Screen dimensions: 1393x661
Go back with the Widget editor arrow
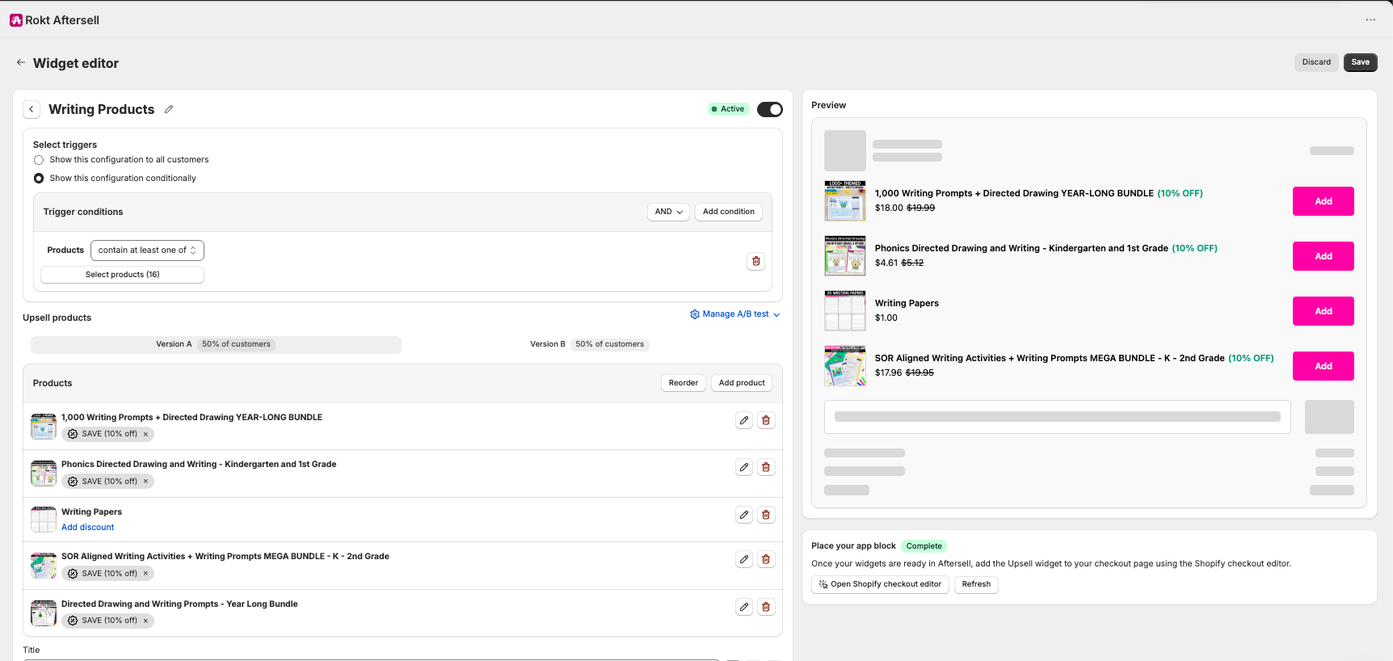pyautogui.click(x=21, y=62)
